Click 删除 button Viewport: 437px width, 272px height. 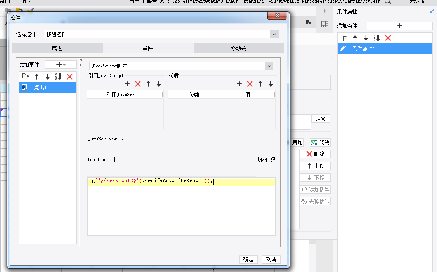coord(315,154)
